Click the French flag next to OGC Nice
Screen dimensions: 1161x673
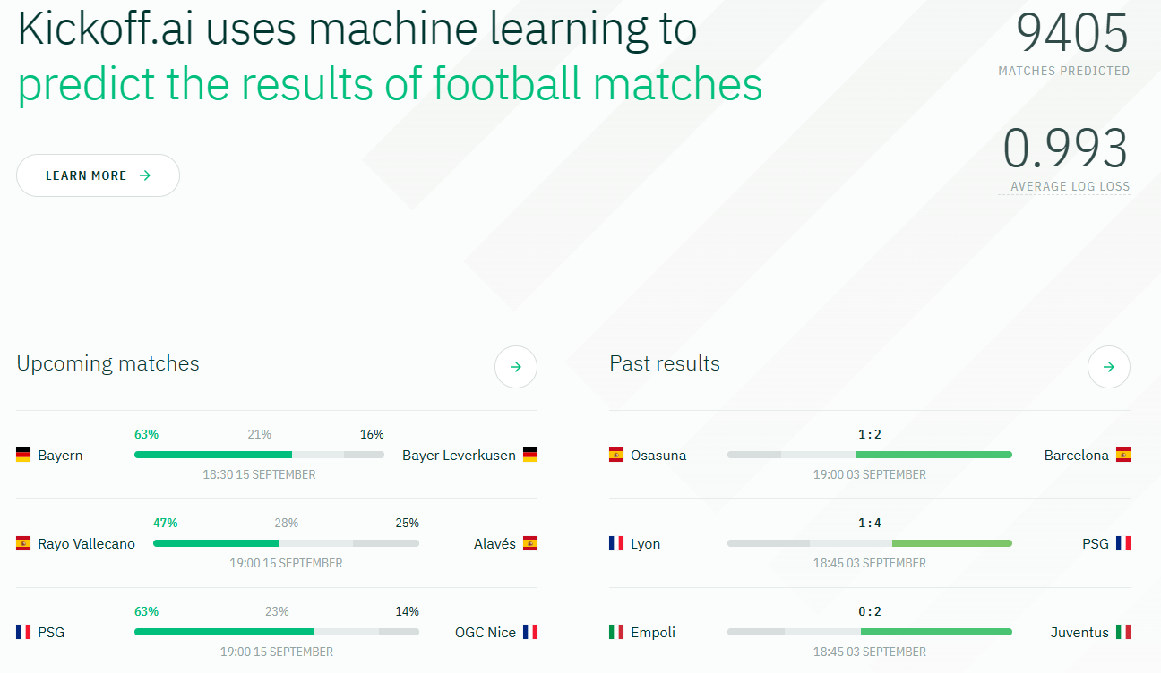pos(530,632)
